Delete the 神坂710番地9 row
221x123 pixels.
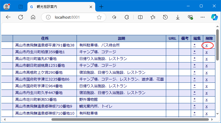pos(207,107)
